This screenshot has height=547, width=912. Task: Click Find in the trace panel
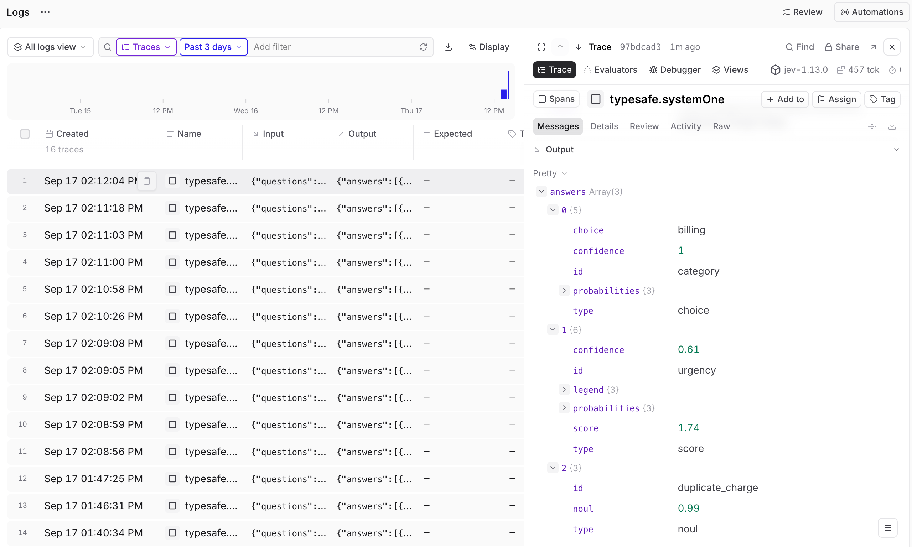point(799,47)
